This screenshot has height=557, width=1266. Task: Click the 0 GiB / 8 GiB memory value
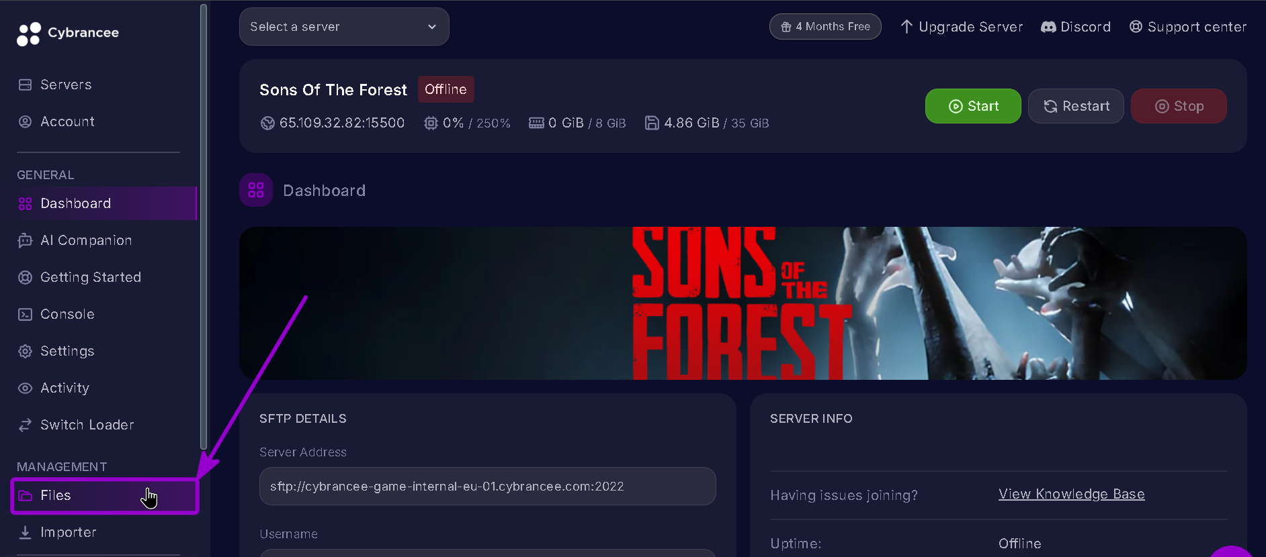pyautogui.click(x=587, y=123)
